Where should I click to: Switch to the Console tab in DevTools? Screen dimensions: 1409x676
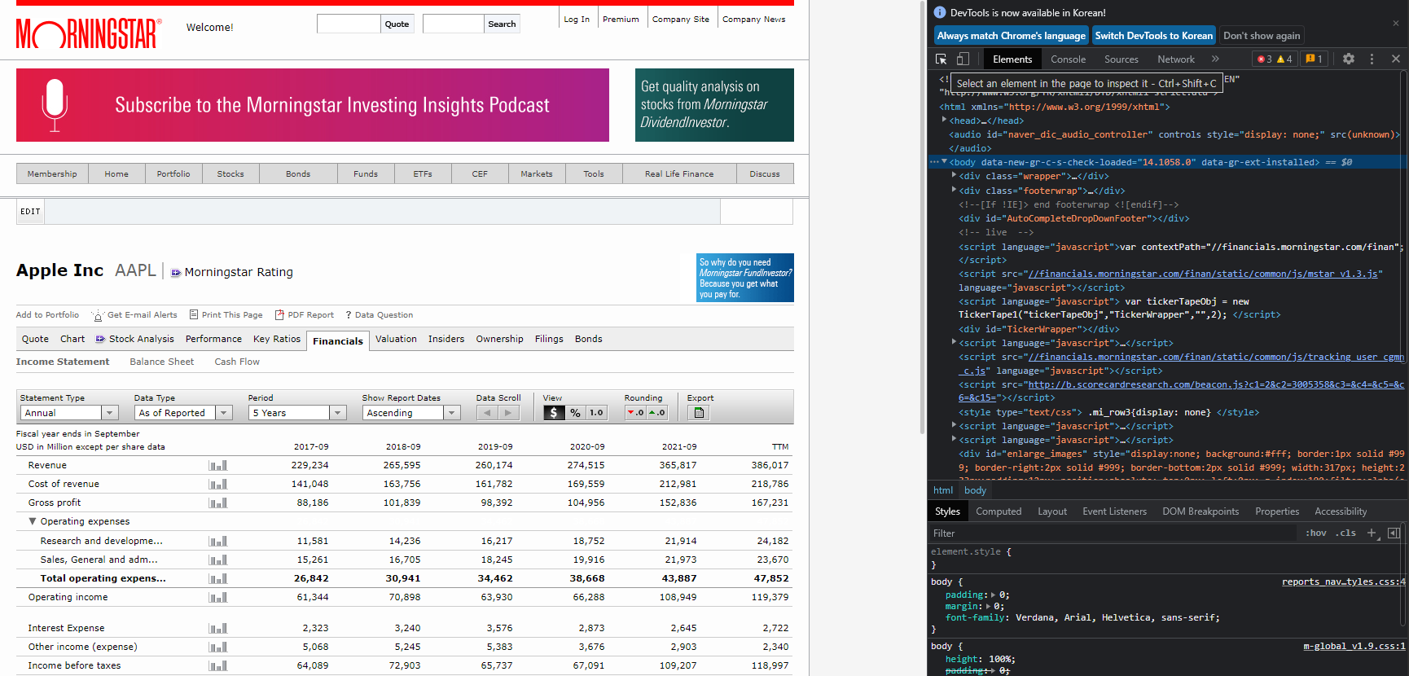coord(1068,59)
